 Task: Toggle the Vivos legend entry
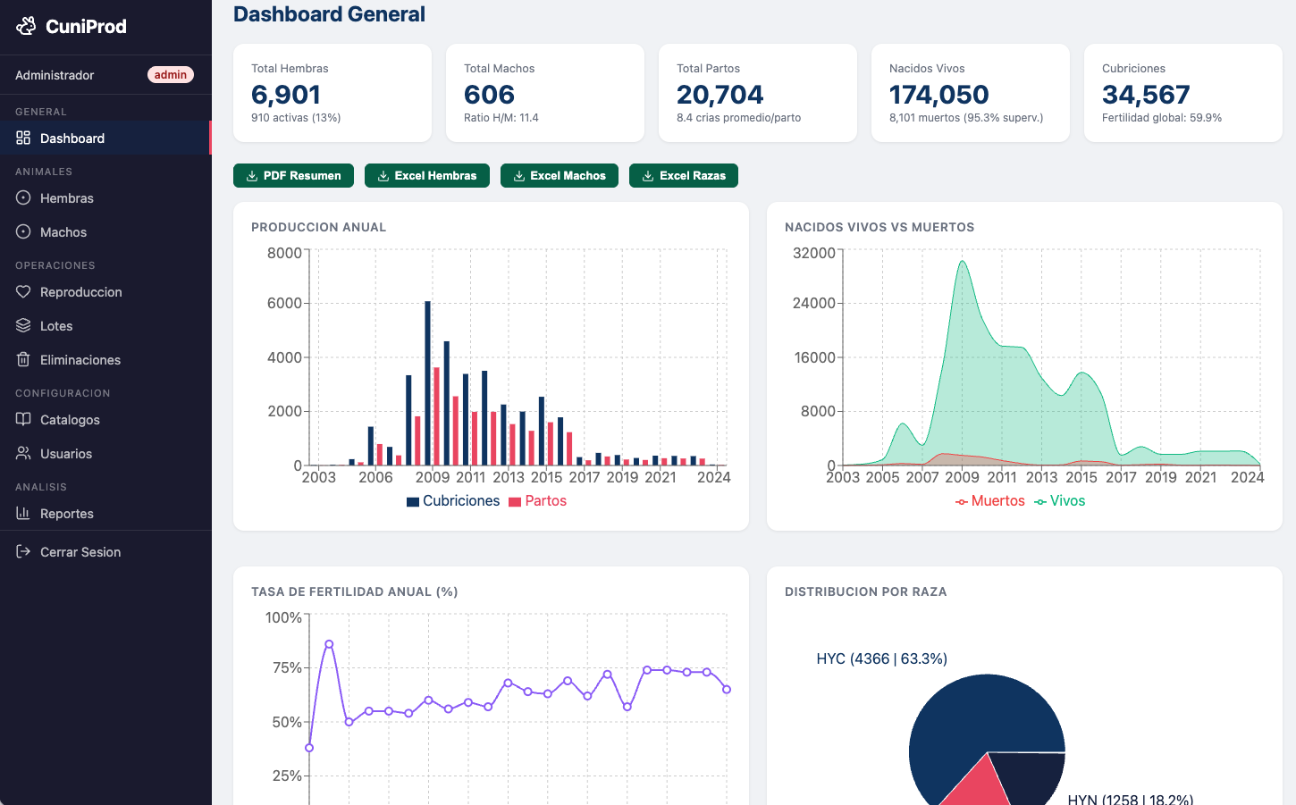coord(1060,501)
